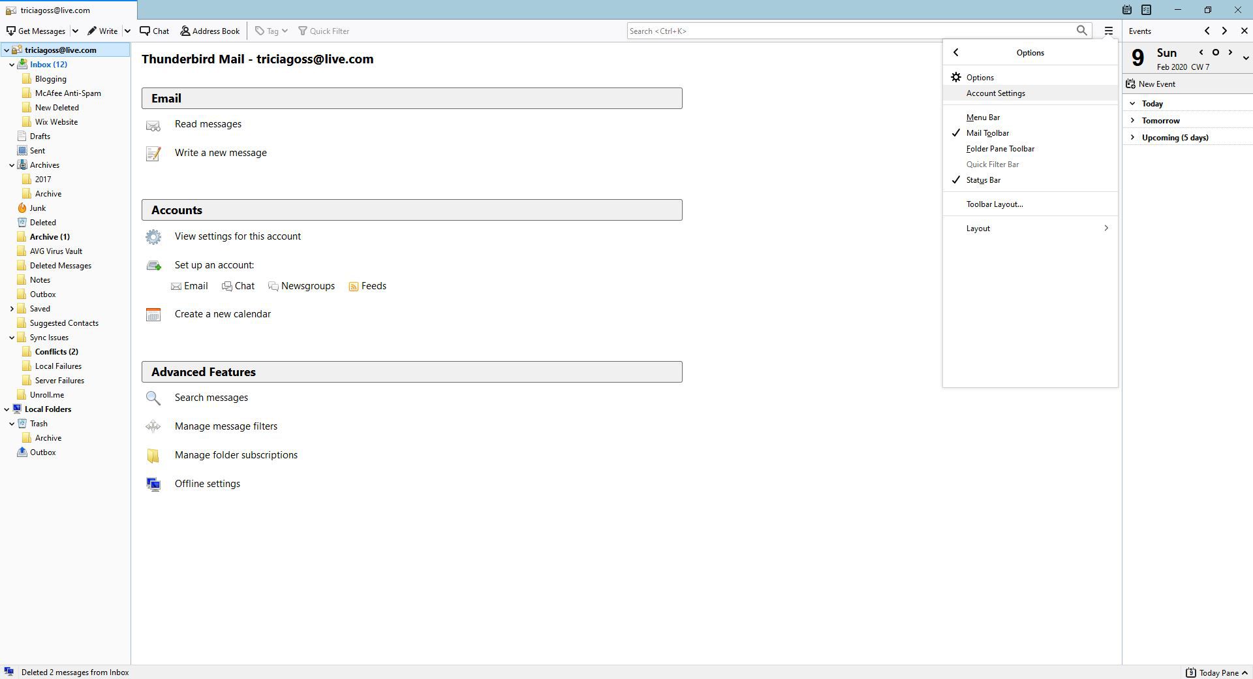
Task: Open Toolbar Layout... menu entry
Action: 1030,204
